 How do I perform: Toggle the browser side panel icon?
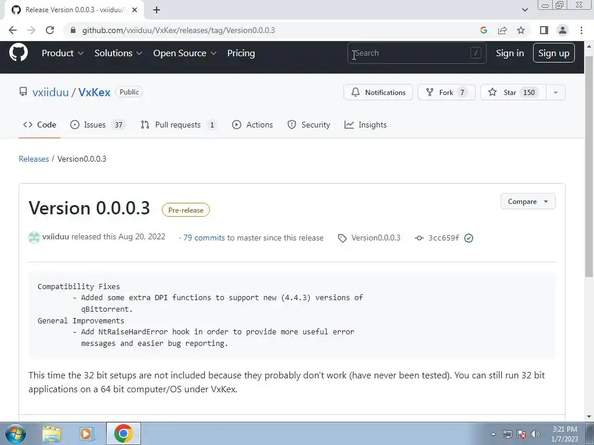[544, 30]
